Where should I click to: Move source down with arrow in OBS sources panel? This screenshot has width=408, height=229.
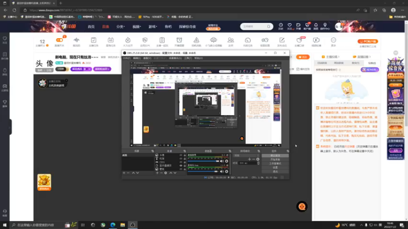click(x=175, y=173)
